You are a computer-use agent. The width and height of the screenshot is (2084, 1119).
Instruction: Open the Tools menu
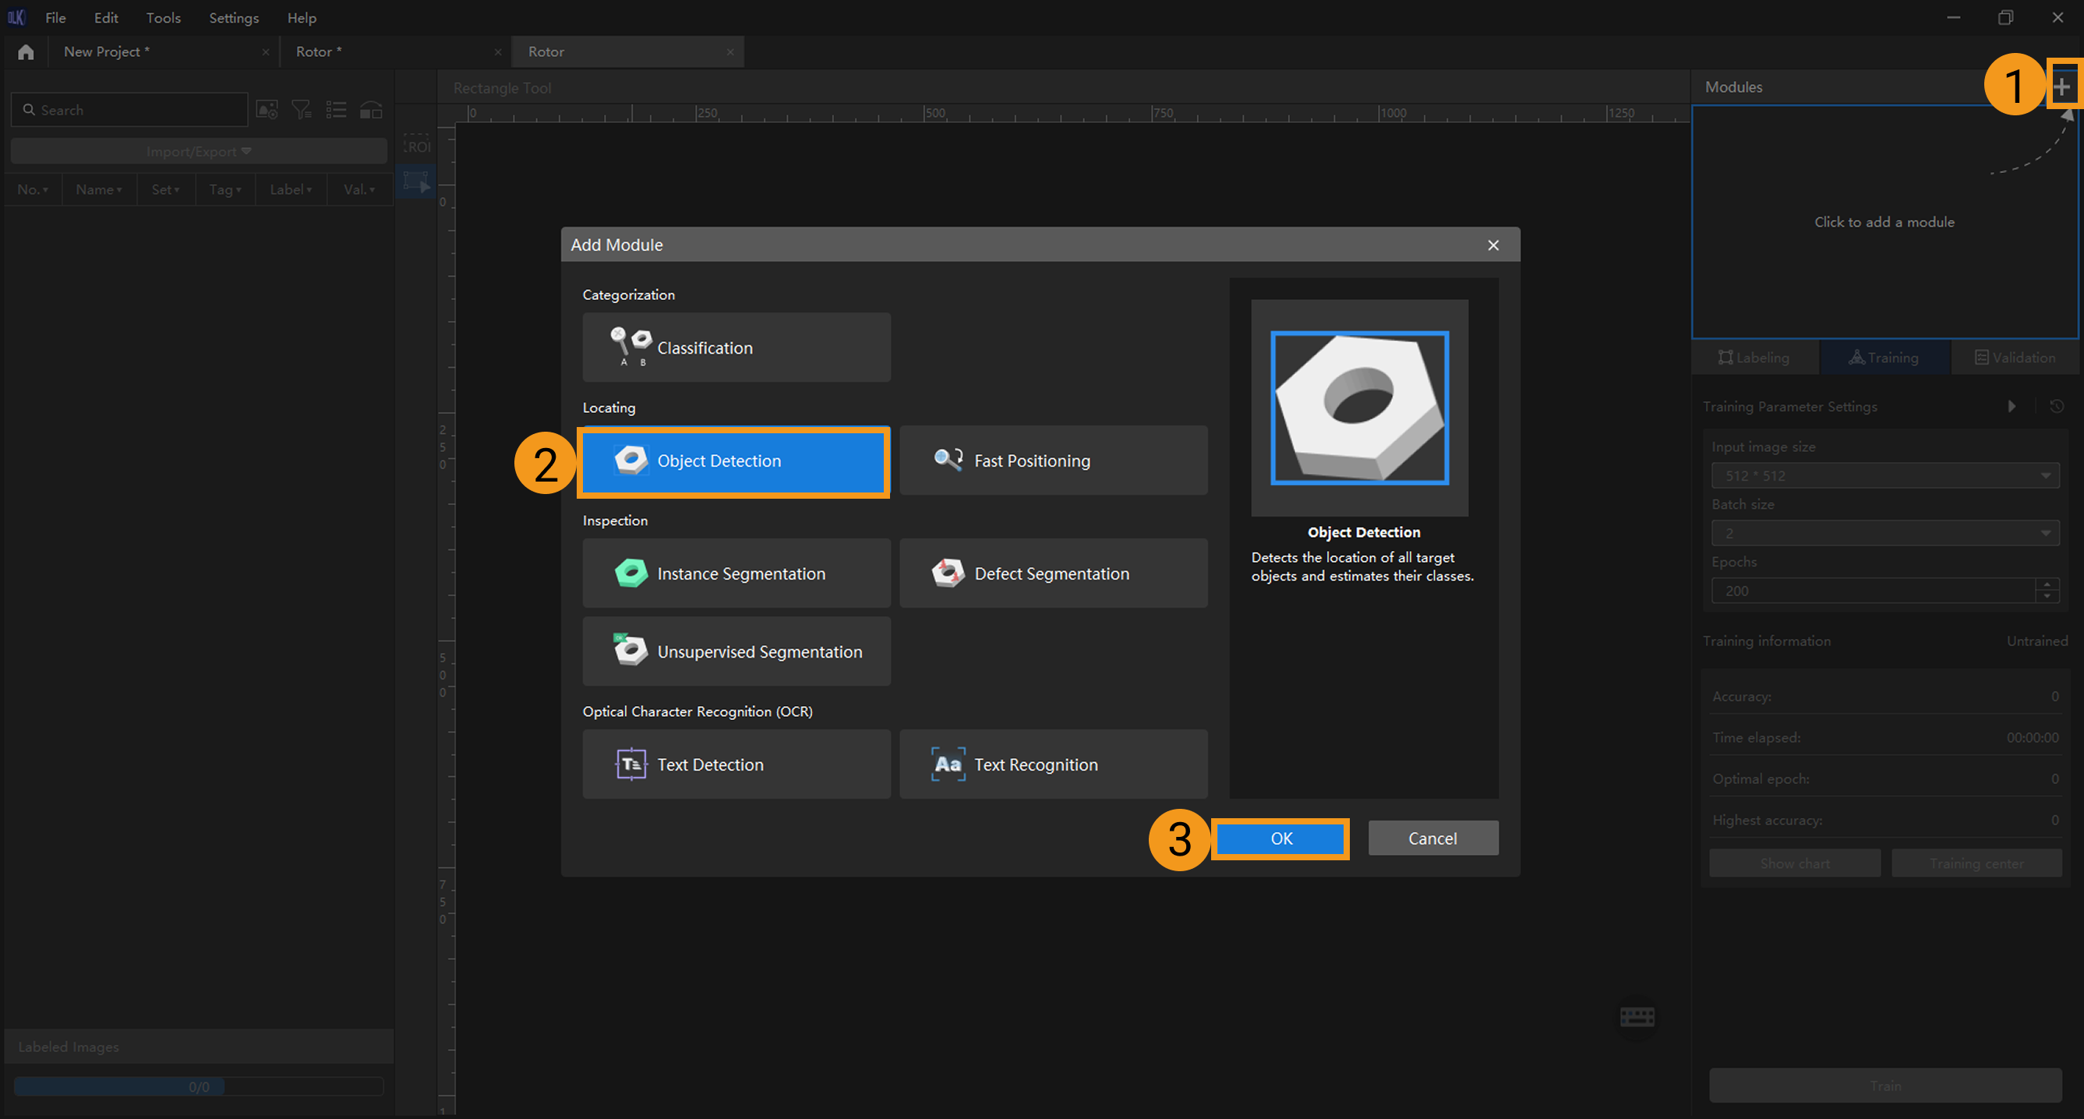(x=164, y=18)
